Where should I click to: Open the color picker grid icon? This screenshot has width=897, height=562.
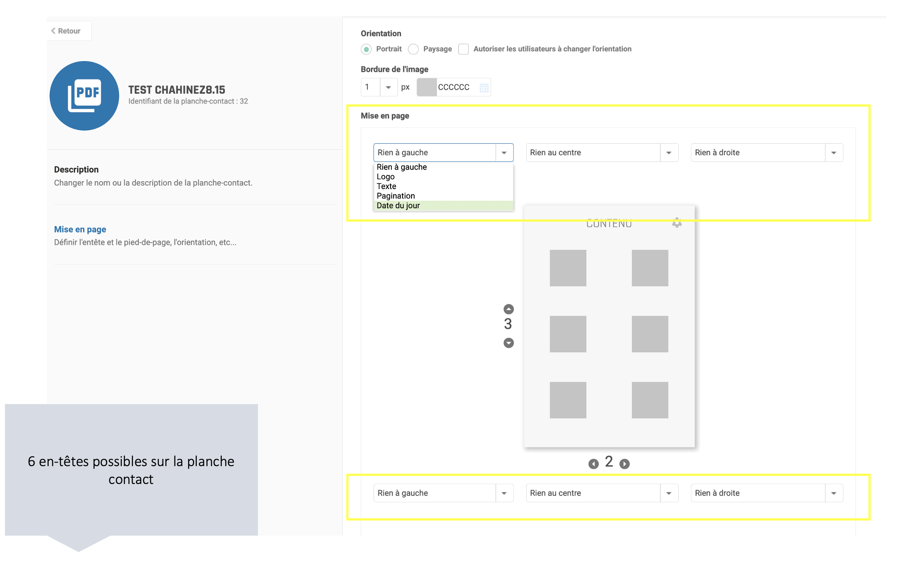click(x=484, y=87)
